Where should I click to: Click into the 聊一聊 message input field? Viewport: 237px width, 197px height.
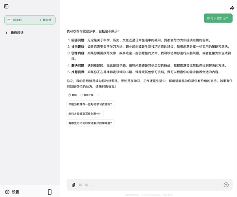[x=146, y=185]
